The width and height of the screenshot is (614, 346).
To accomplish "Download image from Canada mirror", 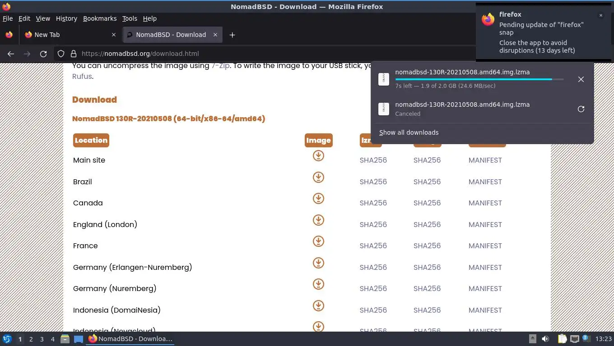I will [x=318, y=199].
